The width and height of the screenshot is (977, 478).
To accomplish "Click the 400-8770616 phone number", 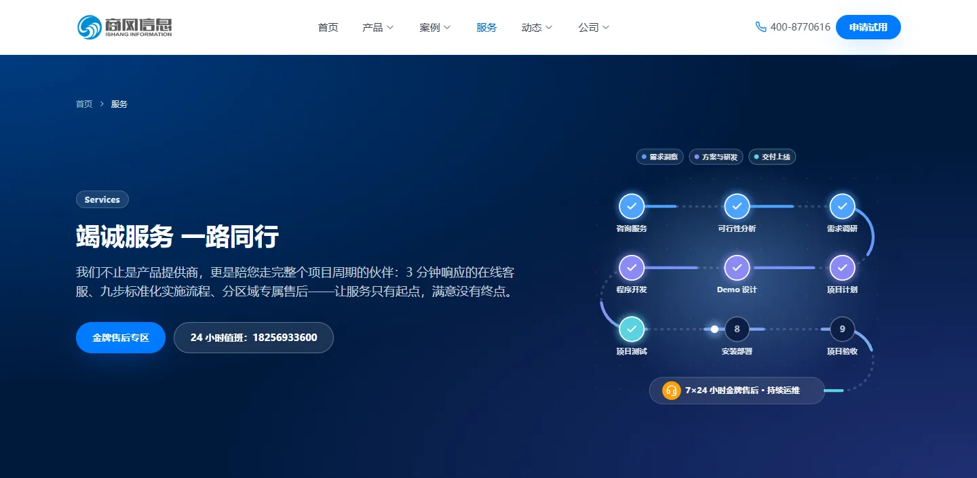I will (801, 27).
